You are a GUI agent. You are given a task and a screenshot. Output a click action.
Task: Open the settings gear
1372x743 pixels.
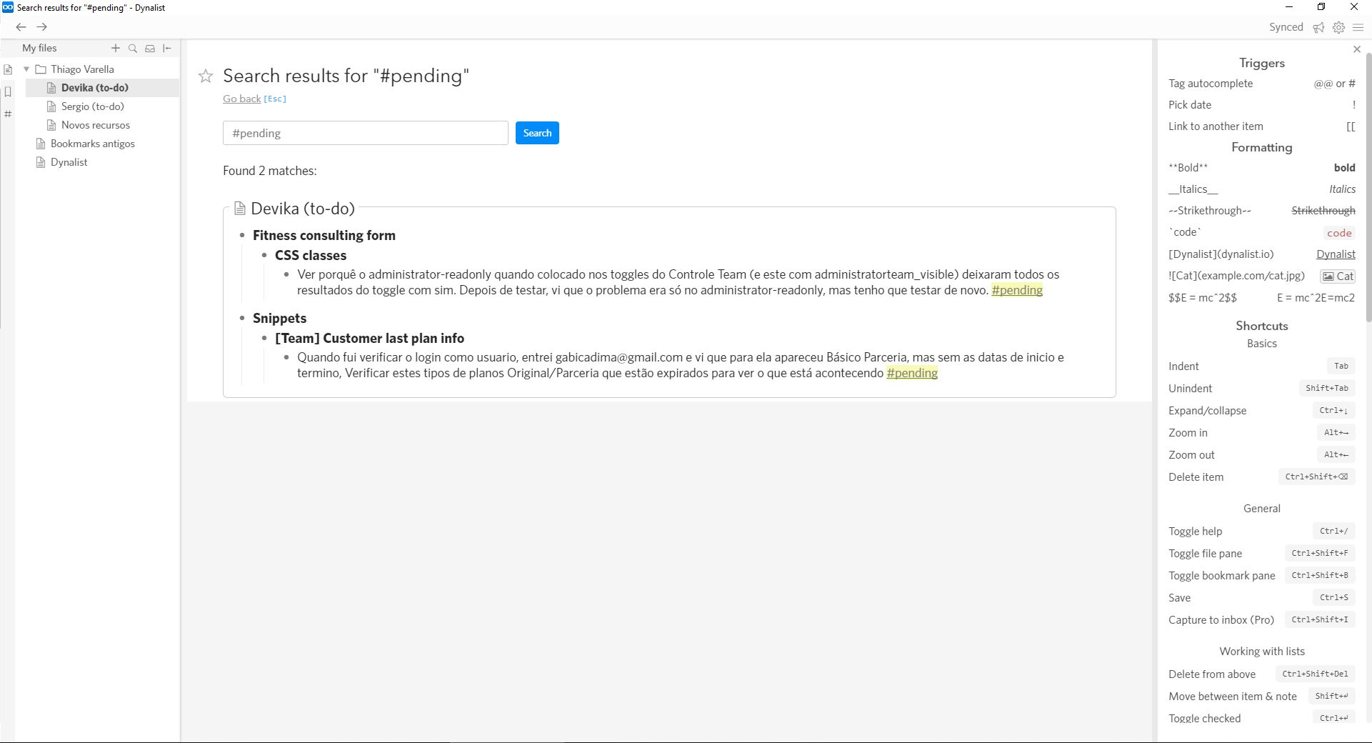pyautogui.click(x=1339, y=27)
